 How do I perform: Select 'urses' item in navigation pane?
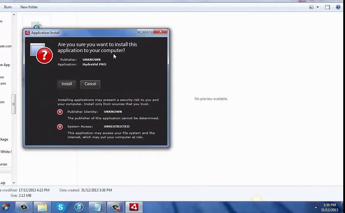click(x=4, y=164)
